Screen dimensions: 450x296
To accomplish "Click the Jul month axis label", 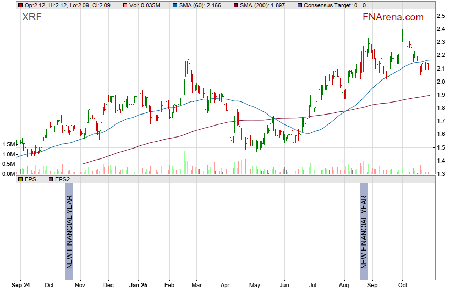I will coord(313,286).
